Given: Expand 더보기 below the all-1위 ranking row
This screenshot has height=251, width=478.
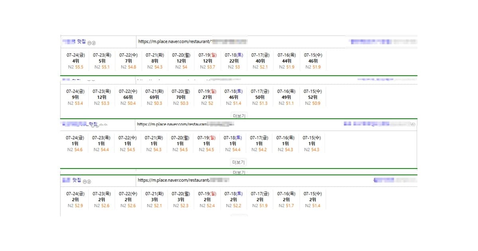Looking at the screenshot, I should click(x=239, y=162).
